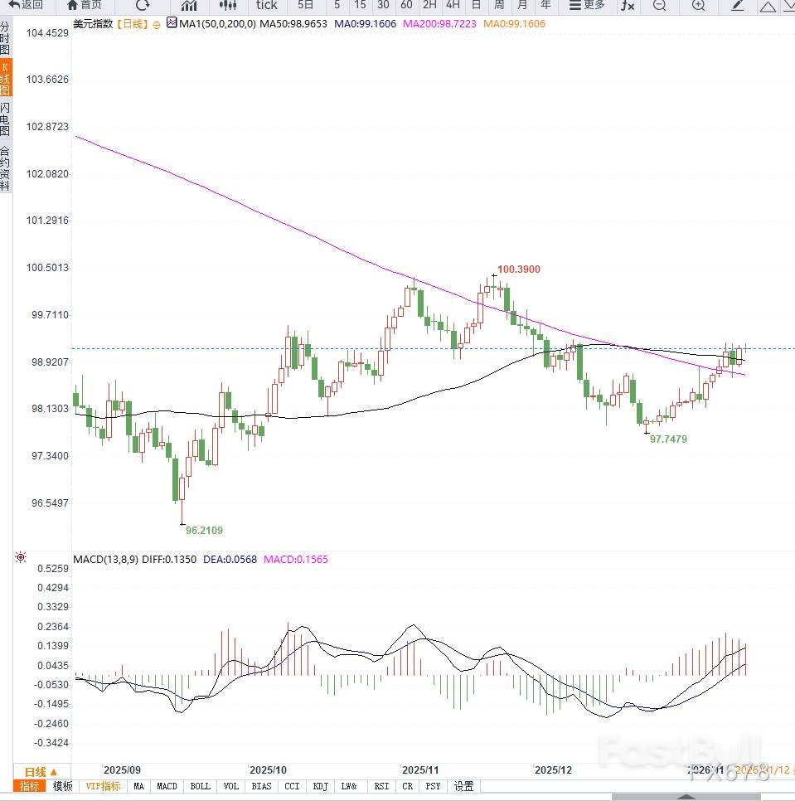Click the sun icon beside MACD panel
Image resolution: width=795 pixels, height=801 pixels.
pyautogui.click(x=20, y=558)
